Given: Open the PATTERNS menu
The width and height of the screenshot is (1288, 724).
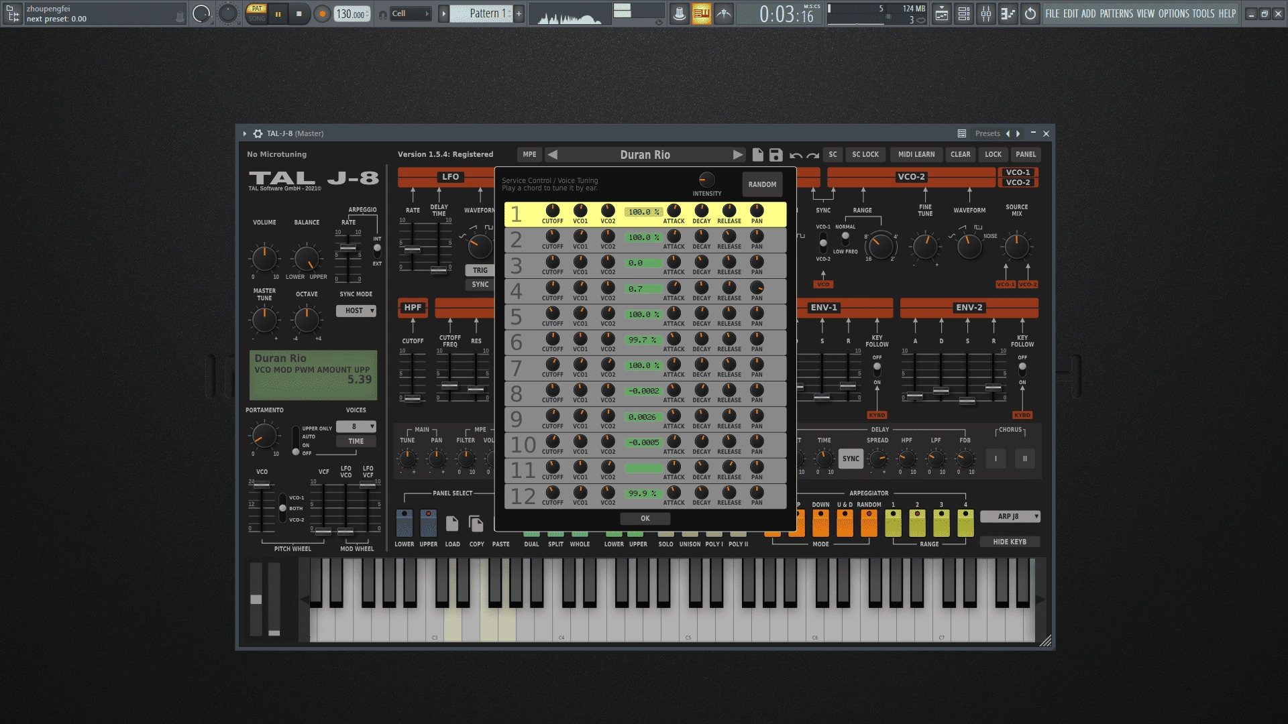Looking at the screenshot, I should point(1116,13).
